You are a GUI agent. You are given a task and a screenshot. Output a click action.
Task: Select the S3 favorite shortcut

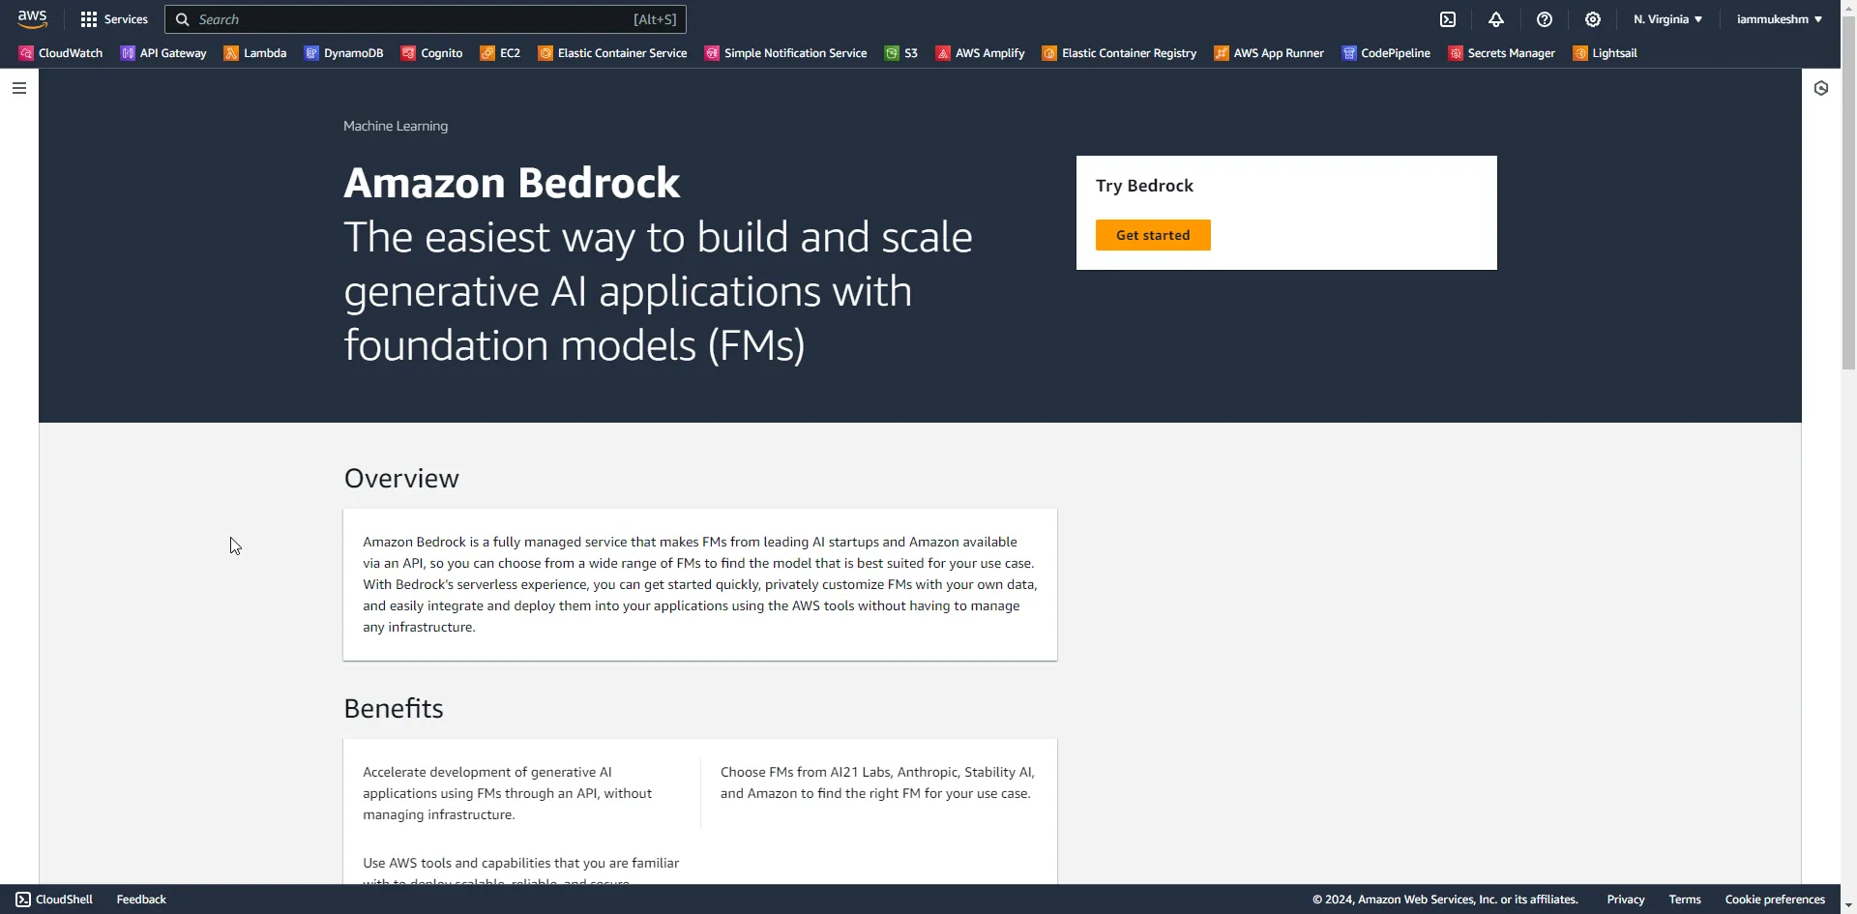(900, 53)
